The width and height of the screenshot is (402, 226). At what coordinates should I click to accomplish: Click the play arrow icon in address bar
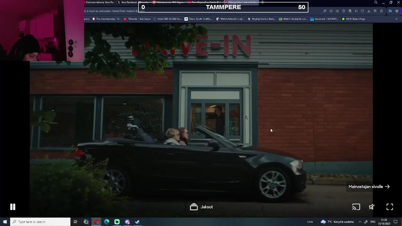tap(356, 11)
